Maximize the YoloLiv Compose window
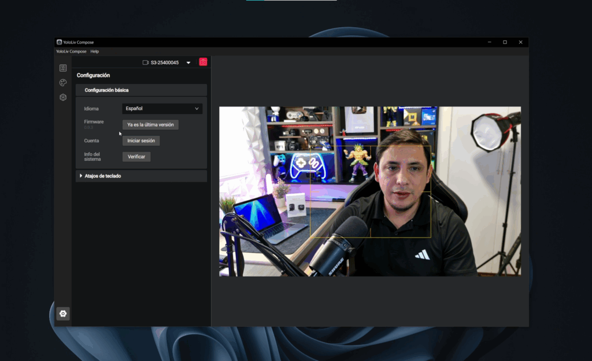The width and height of the screenshot is (592, 361). click(x=505, y=42)
